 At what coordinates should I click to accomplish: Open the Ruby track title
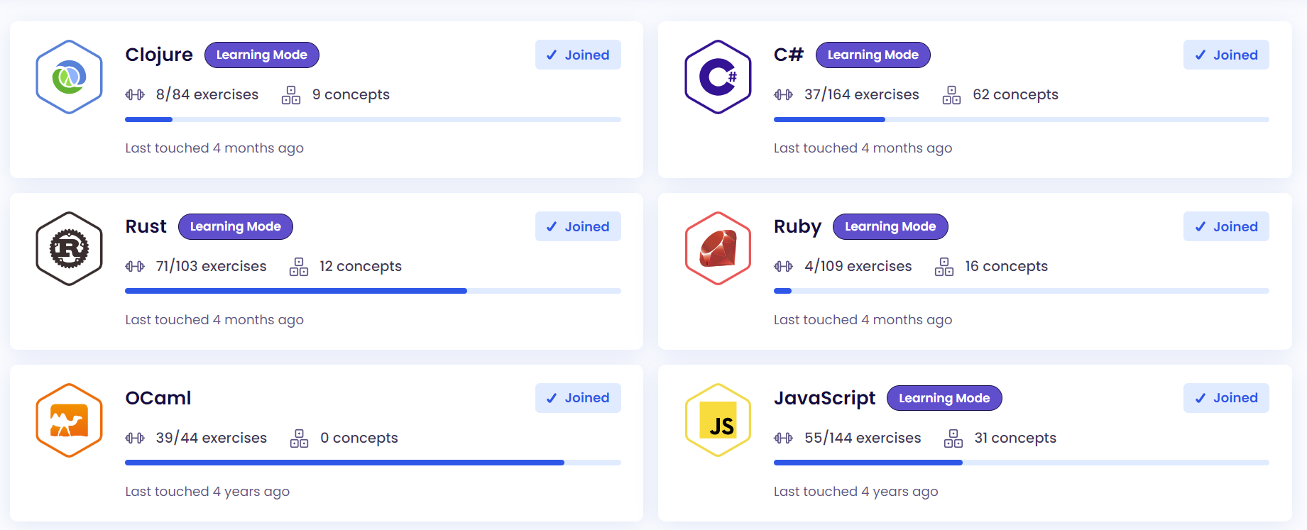click(x=797, y=227)
